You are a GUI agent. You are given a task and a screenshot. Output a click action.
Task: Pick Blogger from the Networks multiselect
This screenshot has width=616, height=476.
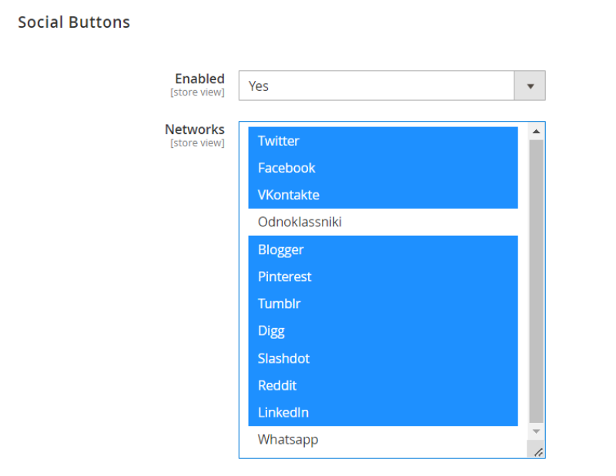point(383,250)
